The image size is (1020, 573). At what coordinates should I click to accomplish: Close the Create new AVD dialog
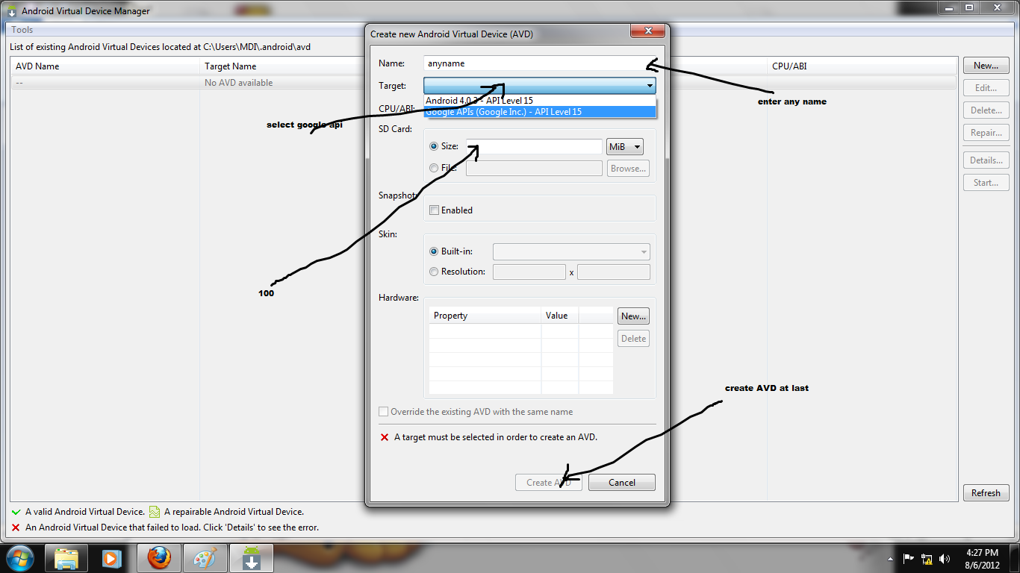pos(647,31)
